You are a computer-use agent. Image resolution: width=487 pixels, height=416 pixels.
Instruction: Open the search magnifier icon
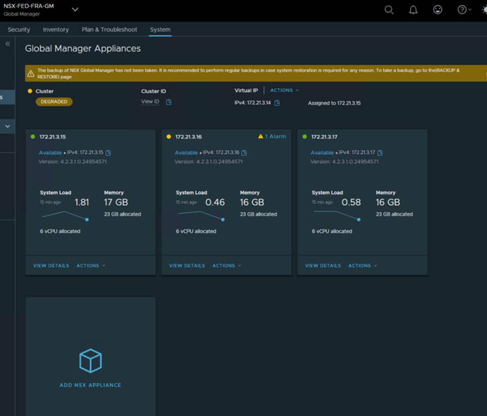(389, 10)
